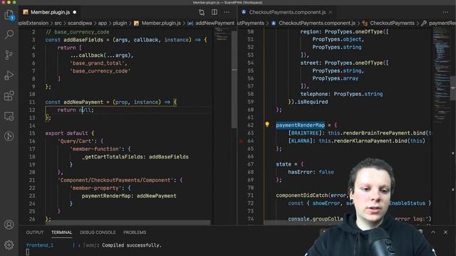The height and width of the screenshot is (256, 456).
Task: Click 'Compiled successfully.' in terminal
Action: click(131, 245)
